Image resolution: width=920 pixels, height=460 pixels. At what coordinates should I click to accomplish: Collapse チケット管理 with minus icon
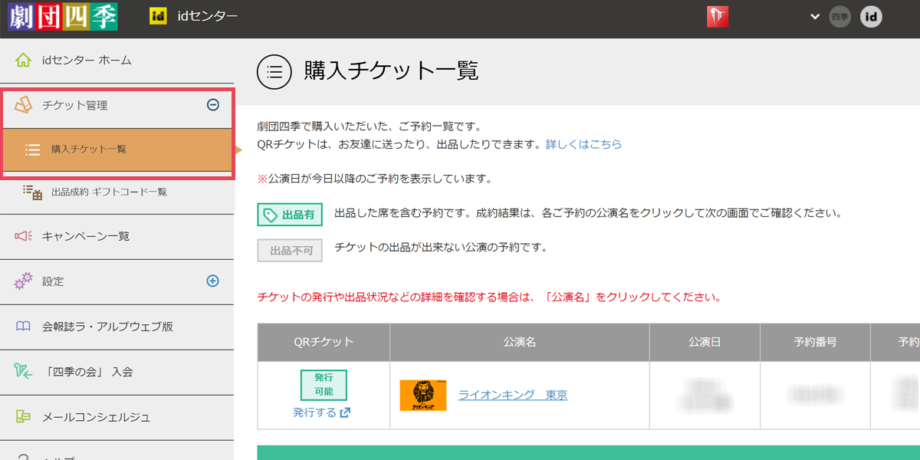coord(213,105)
